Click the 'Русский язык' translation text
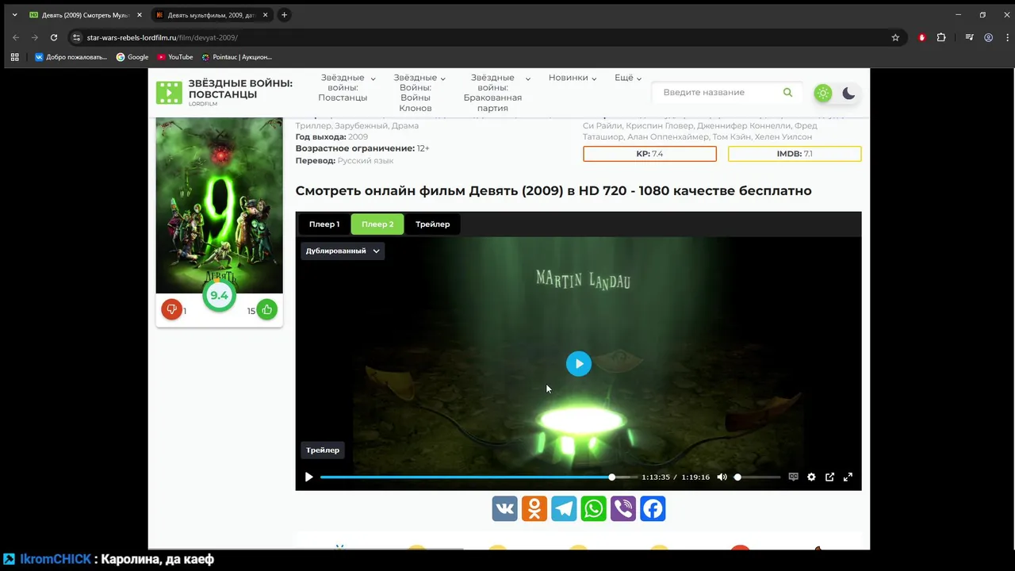Screen dimensions: 1015x571 (366, 160)
